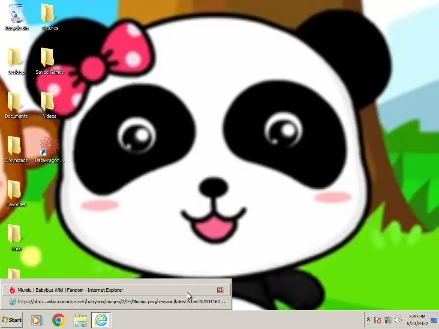Viewport: 439px width, 329px height.
Task: Click the Fandom flame icon in preview
Action: point(12,290)
